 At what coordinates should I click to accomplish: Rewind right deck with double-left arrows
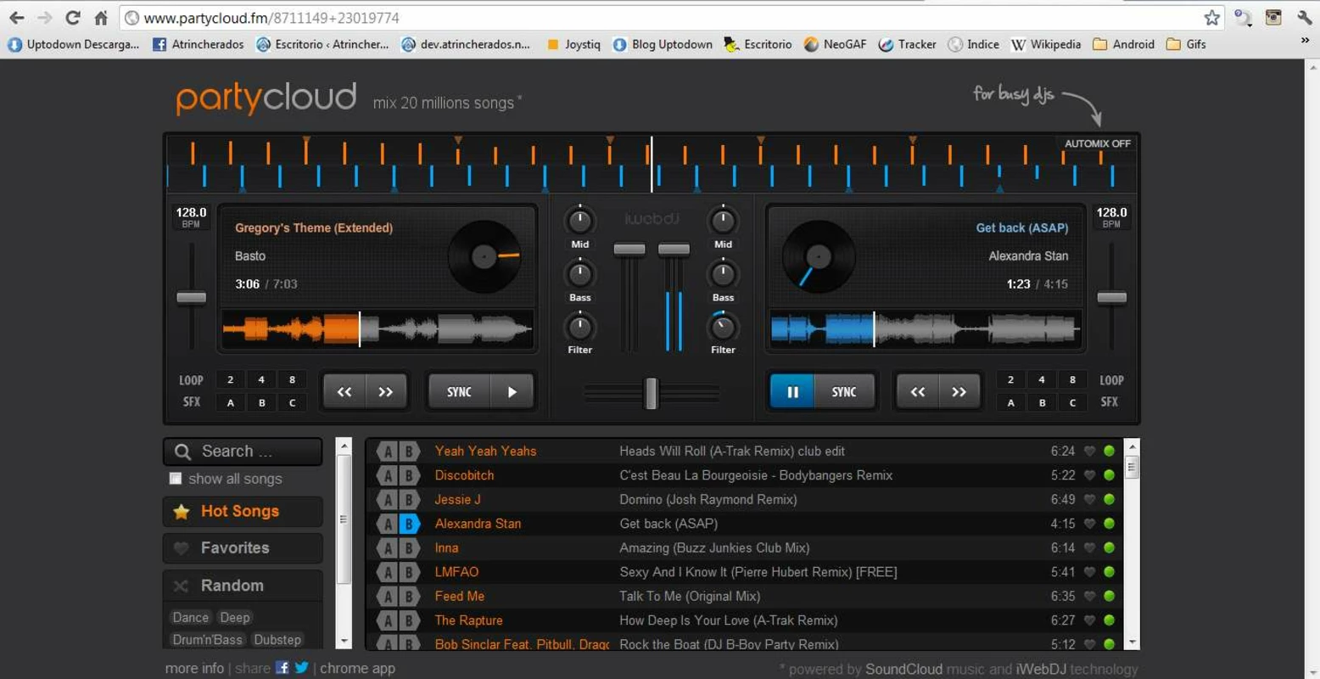918,392
